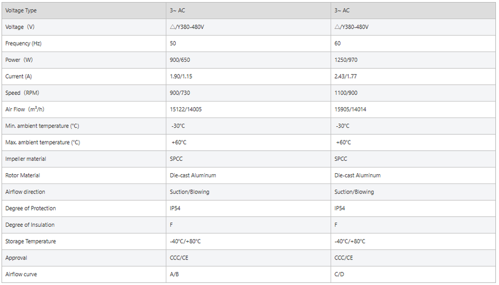Click the Airflow curve value C/D

[339, 274]
